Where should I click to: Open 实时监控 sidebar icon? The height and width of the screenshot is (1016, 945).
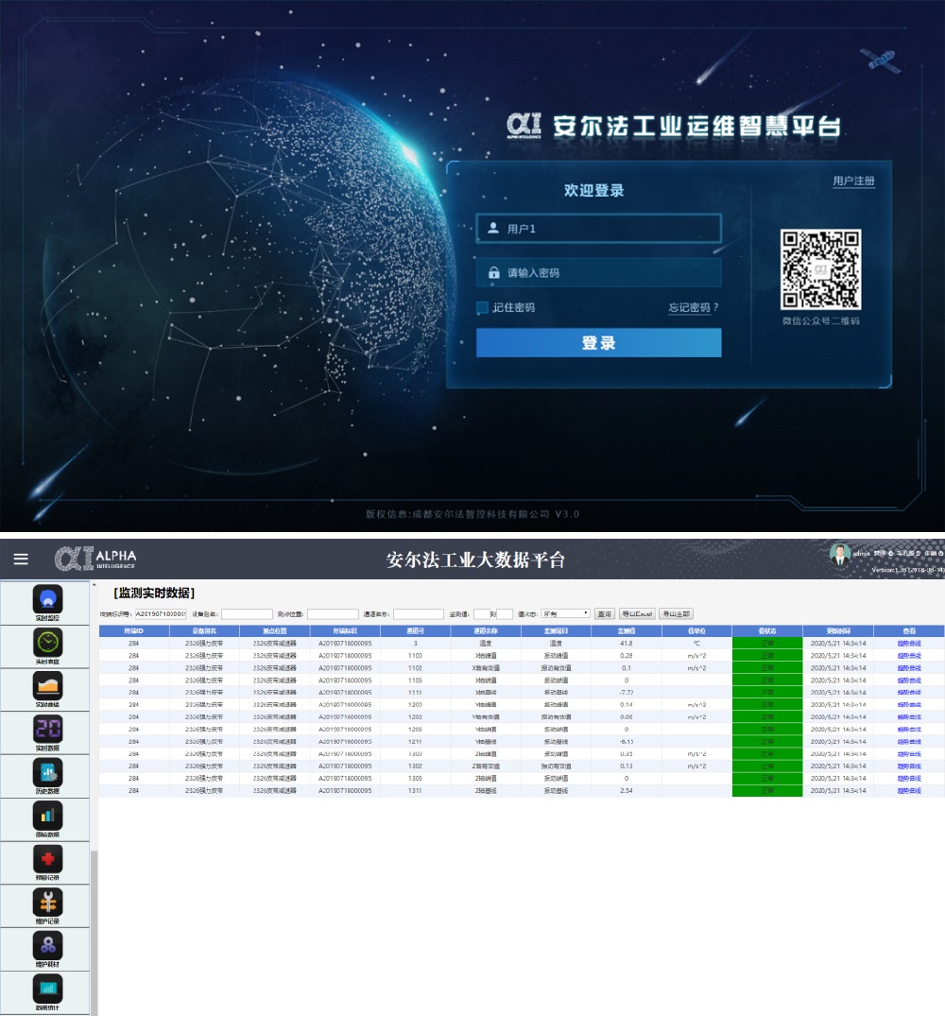pos(48,599)
